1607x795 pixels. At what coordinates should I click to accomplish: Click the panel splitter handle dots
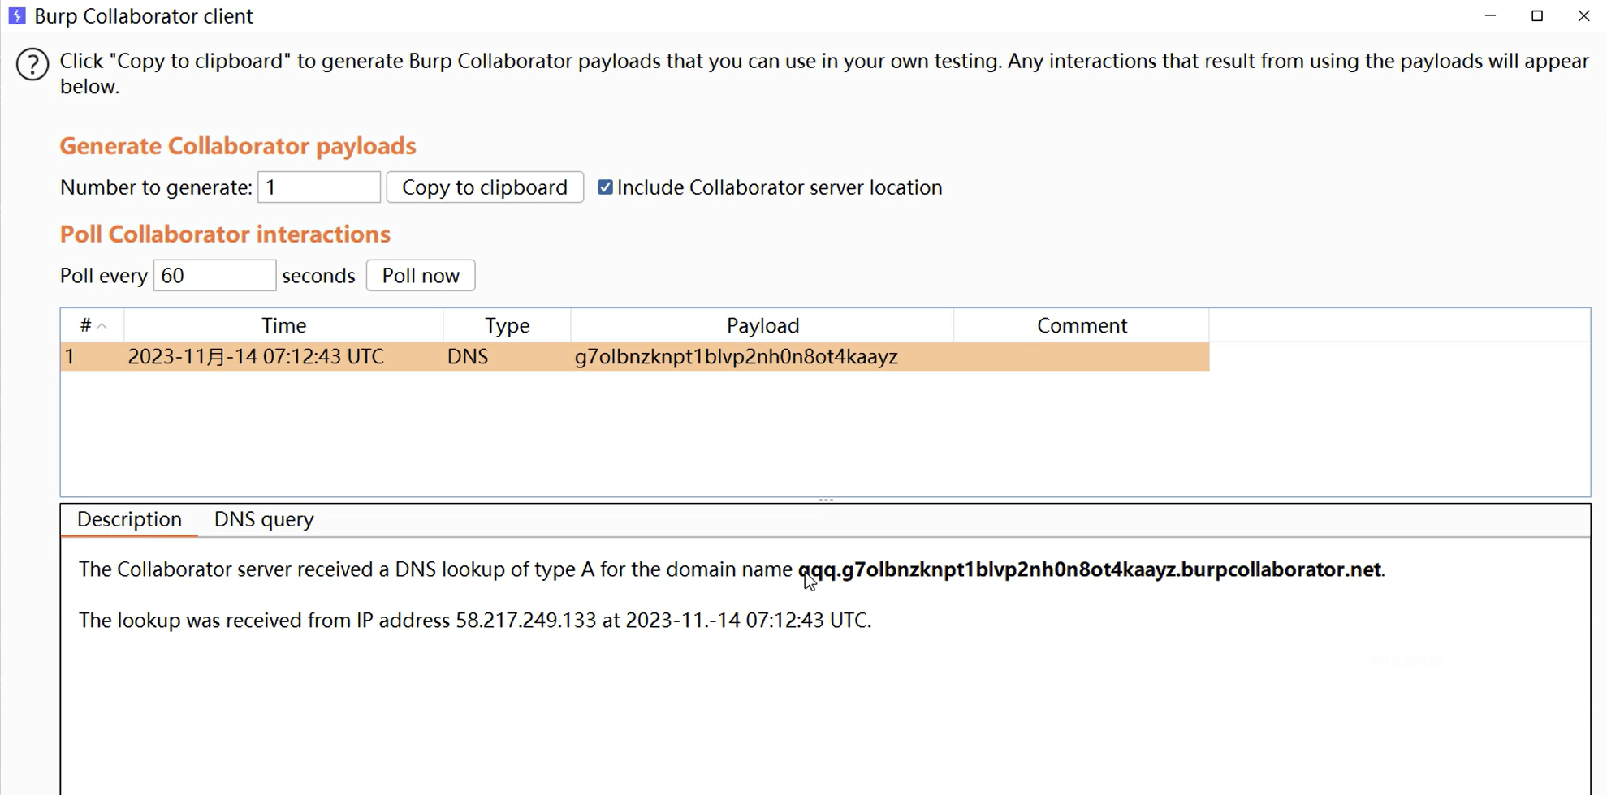click(x=826, y=501)
